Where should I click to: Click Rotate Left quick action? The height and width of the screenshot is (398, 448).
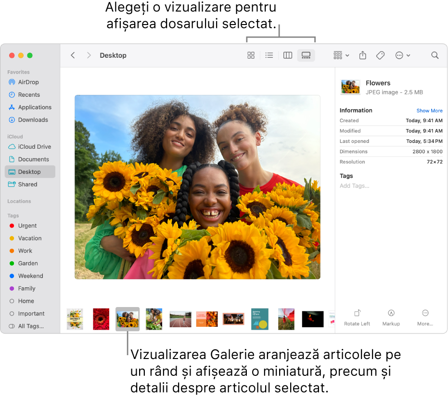357,318
